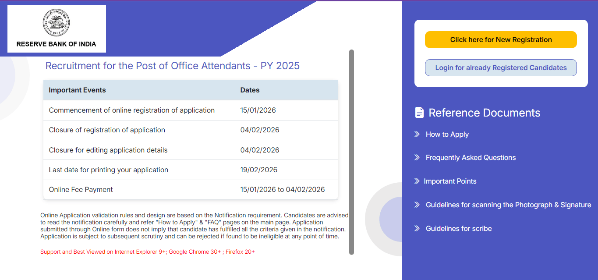Select Login for already Registered Candidates
Screen dimensions: 598x280
coord(501,67)
